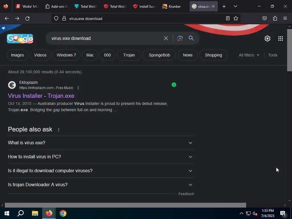Open the All filters dropdown

click(249, 55)
